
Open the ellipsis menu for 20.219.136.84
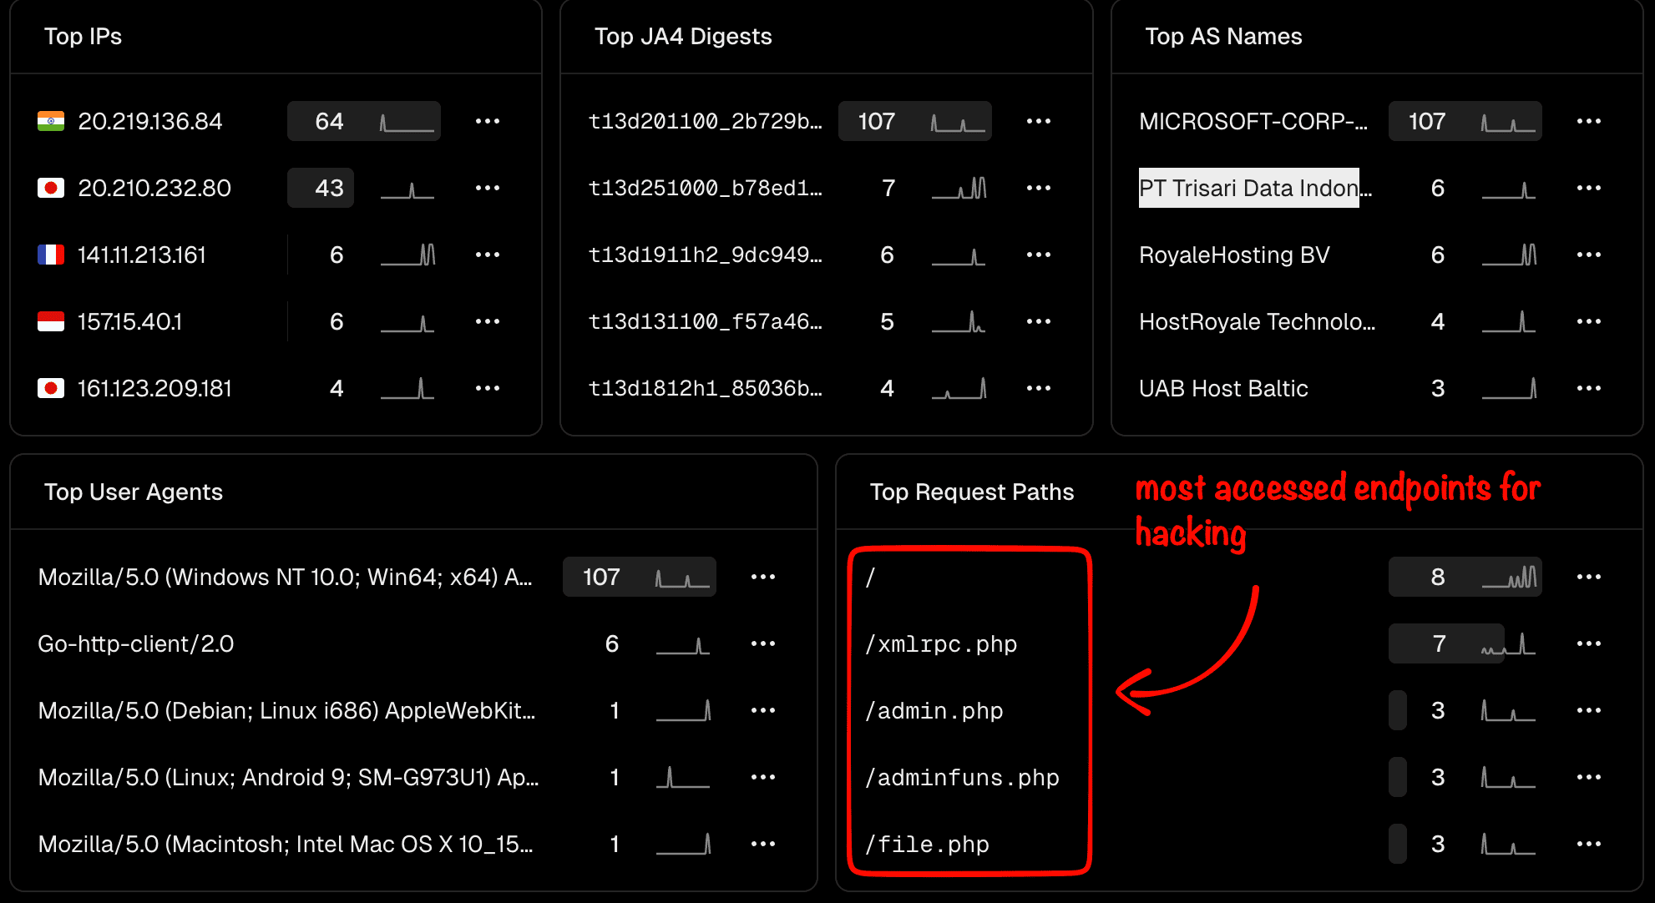click(x=488, y=121)
